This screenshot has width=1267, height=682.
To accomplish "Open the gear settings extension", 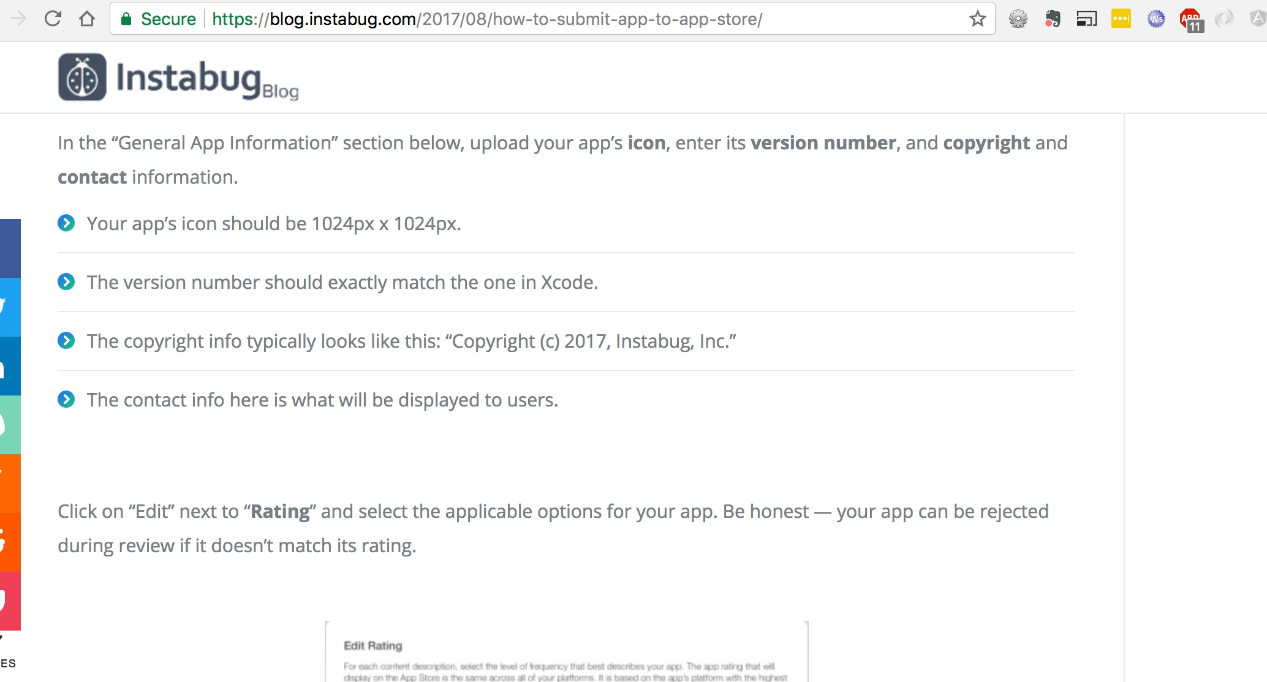I will coord(1018,19).
